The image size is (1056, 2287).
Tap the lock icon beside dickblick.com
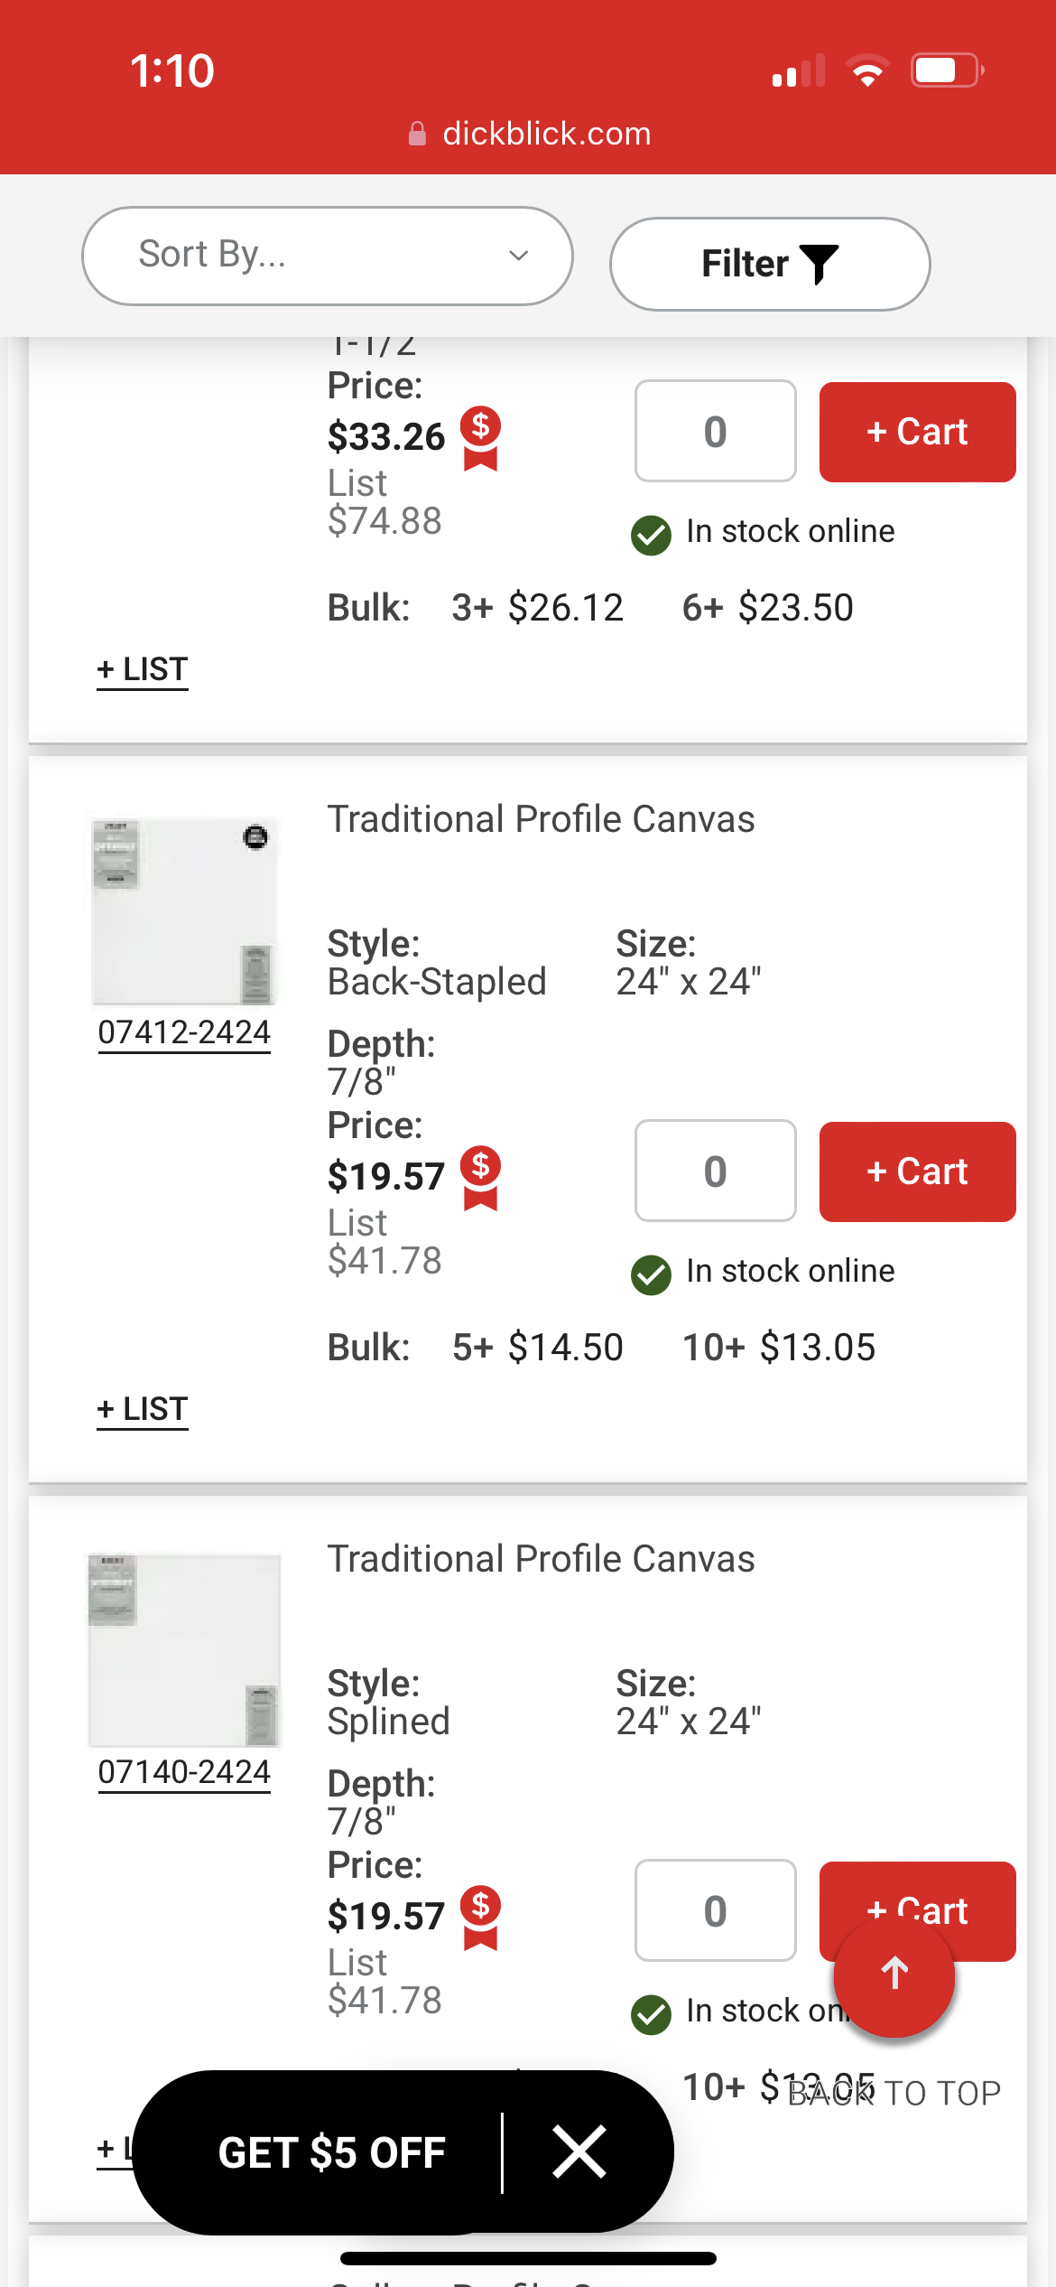pyautogui.click(x=417, y=135)
